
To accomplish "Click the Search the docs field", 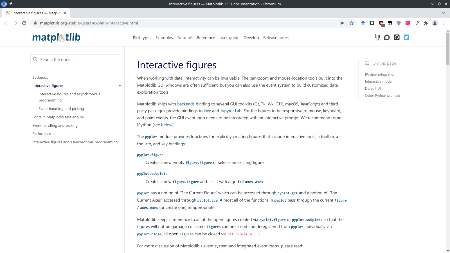I will pos(75,59).
